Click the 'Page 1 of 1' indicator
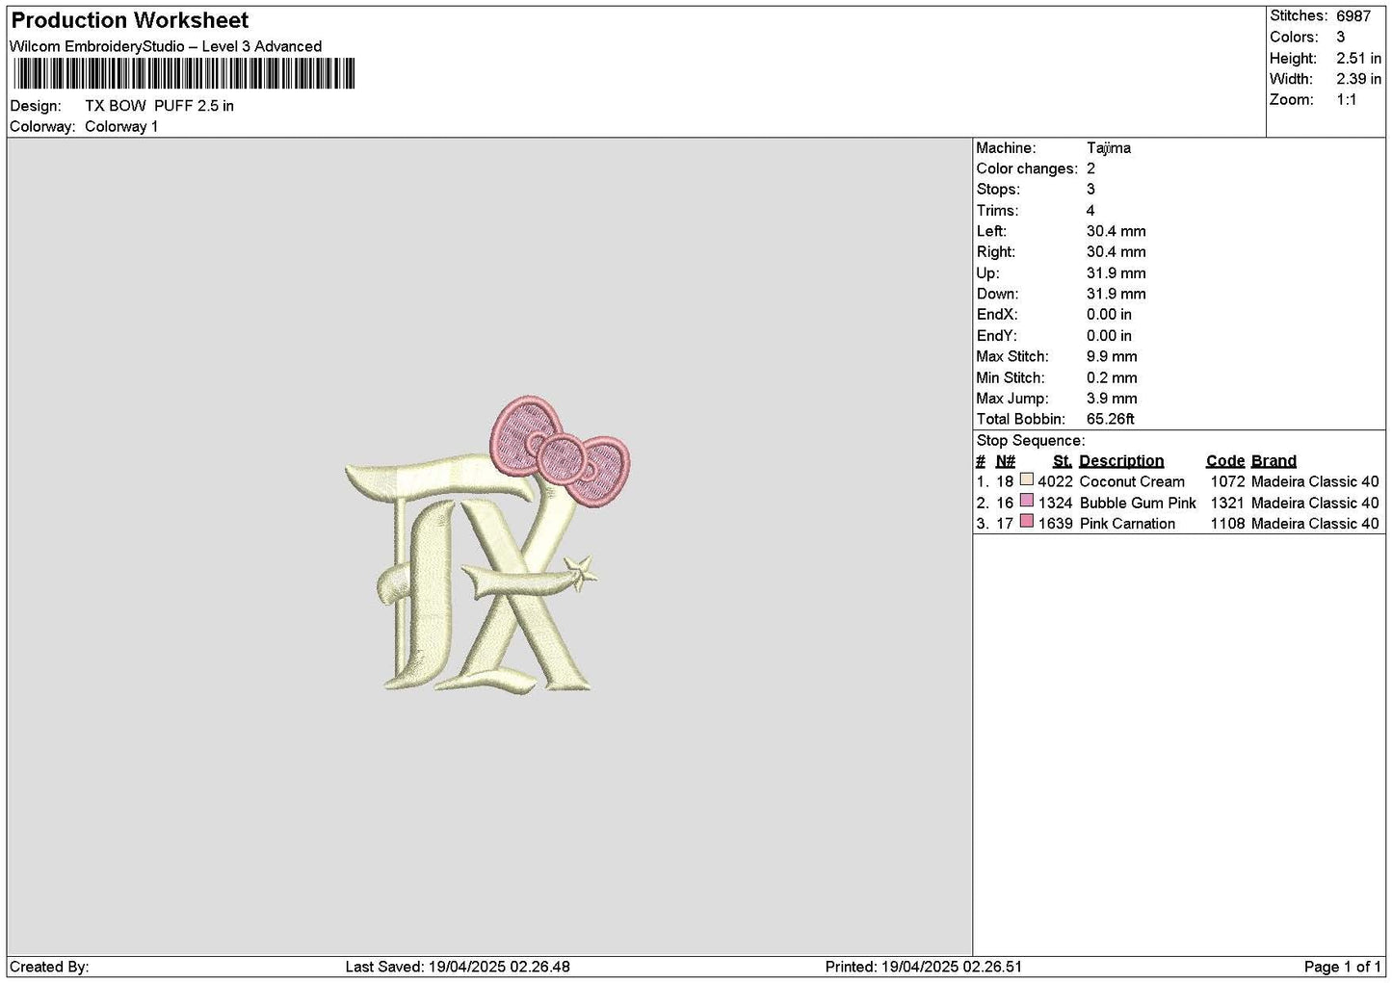Image resolution: width=1392 pixels, height=983 pixels. [x=1343, y=967]
